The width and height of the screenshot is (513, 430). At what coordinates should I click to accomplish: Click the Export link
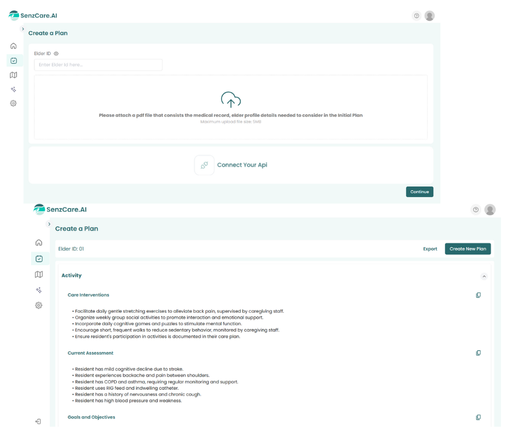(430, 249)
